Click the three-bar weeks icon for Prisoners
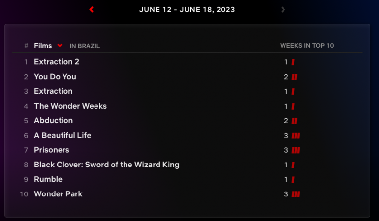Image resolution: width=379 pixels, height=221 pixels. [296, 150]
